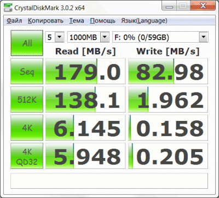Click the Seq write result 82.98
This screenshot has width=219, height=198.
(168, 71)
